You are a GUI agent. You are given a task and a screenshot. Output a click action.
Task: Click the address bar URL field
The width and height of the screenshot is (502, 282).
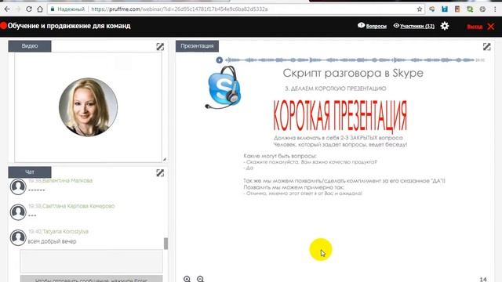tap(237, 9)
